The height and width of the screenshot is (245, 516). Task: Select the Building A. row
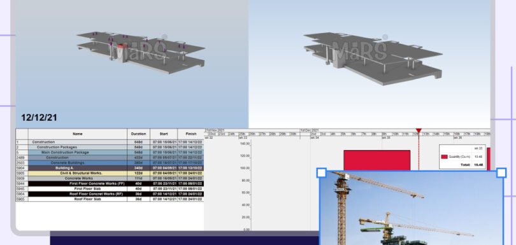pos(110,168)
